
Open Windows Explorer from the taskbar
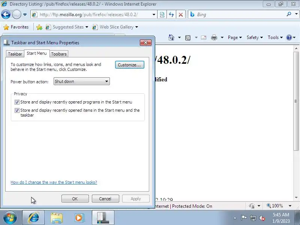click(57, 218)
